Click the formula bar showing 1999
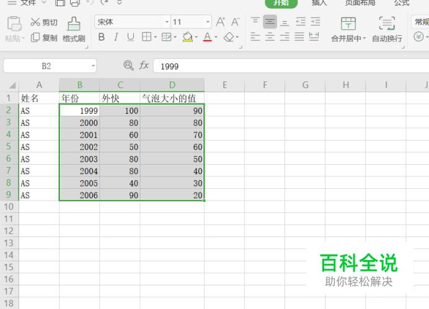Image resolution: width=429 pixels, height=309 pixels. 291,66
